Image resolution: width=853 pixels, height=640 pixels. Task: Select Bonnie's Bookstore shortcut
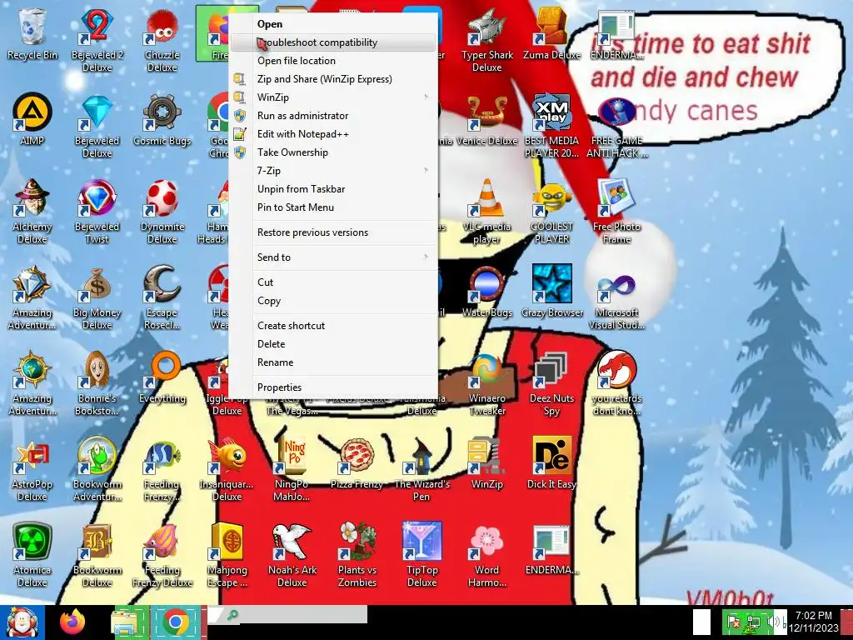tap(97, 383)
